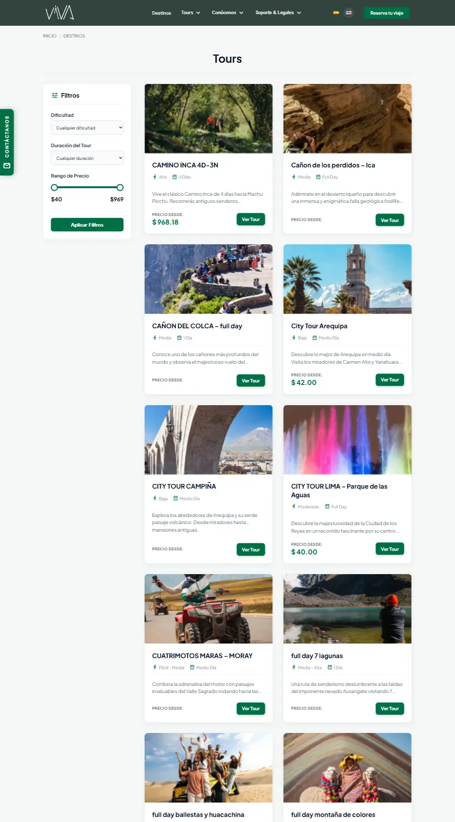Open the red ATV photo
This screenshot has width=455, height=822.
[208, 609]
